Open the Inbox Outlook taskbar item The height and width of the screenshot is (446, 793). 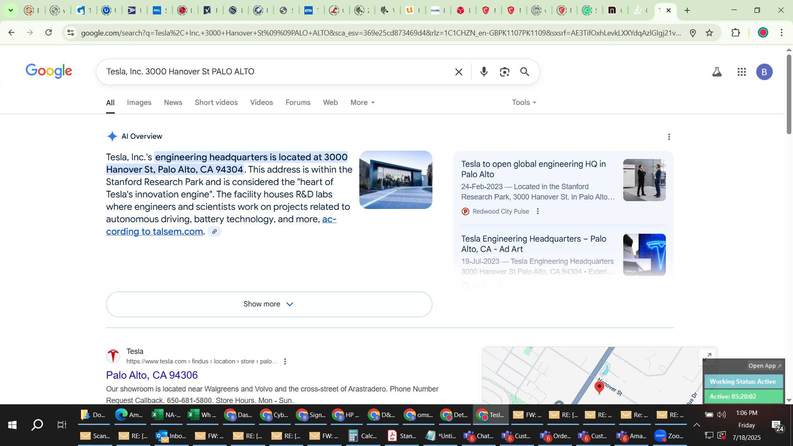coord(171,436)
